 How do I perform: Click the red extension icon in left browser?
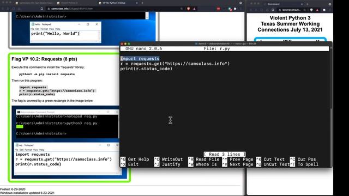coord(218,9)
